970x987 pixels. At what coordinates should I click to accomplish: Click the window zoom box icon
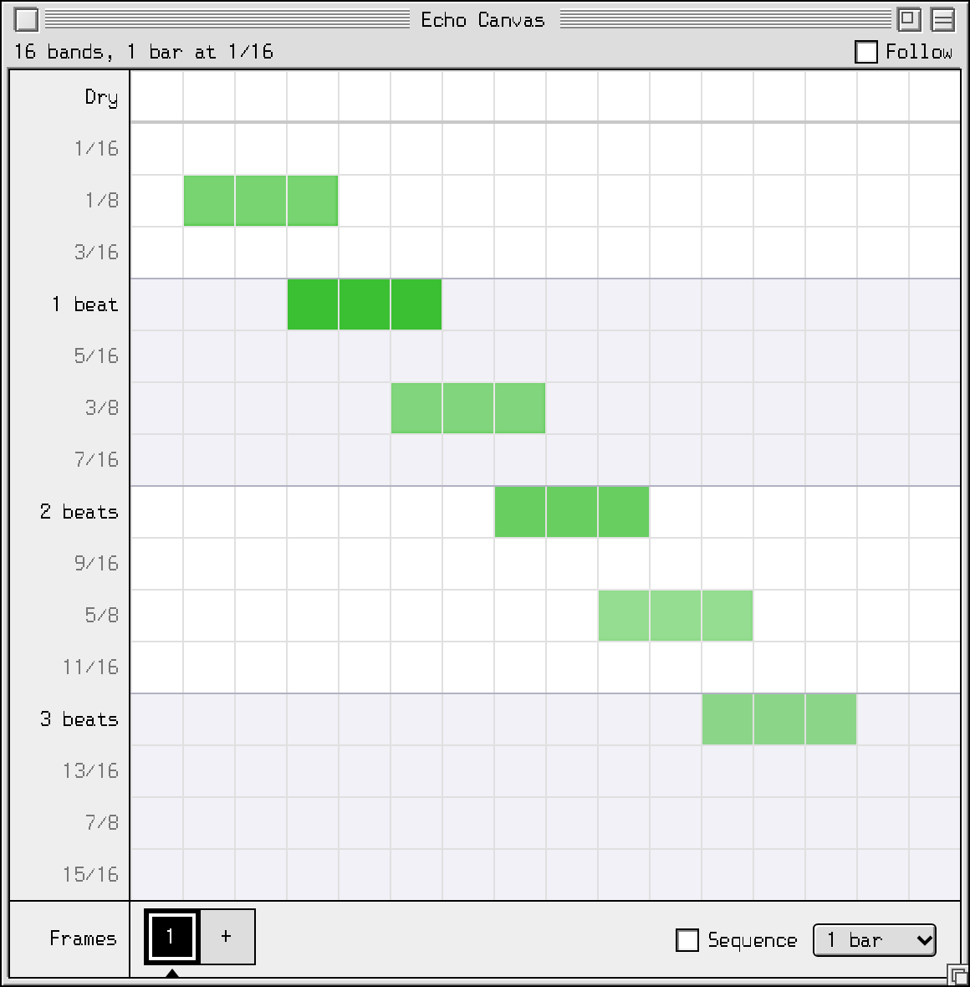[x=908, y=19]
